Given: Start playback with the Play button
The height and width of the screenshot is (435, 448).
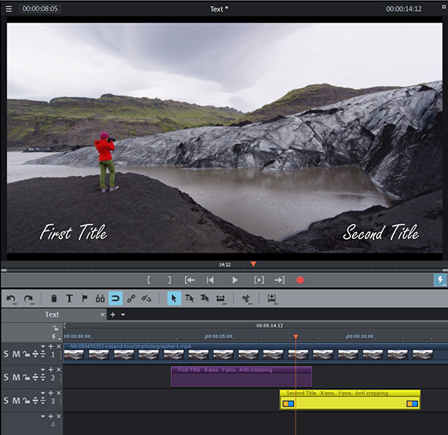Looking at the screenshot, I should click(235, 280).
